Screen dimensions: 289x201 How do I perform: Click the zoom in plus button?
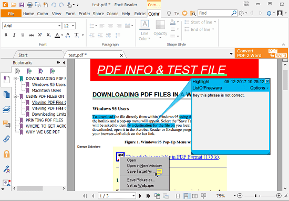279,196
